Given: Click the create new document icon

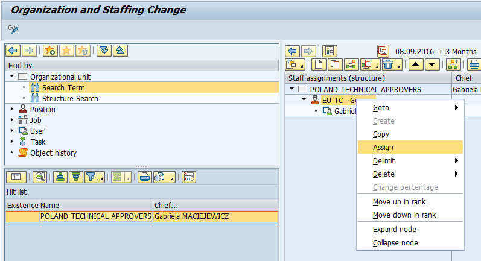Looking at the screenshot, I should pos(319,64).
